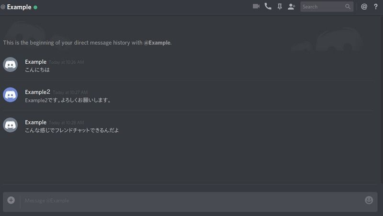This screenshot has height=216, width=383.
Task: Click the Search input field
Action: [327, 7]
